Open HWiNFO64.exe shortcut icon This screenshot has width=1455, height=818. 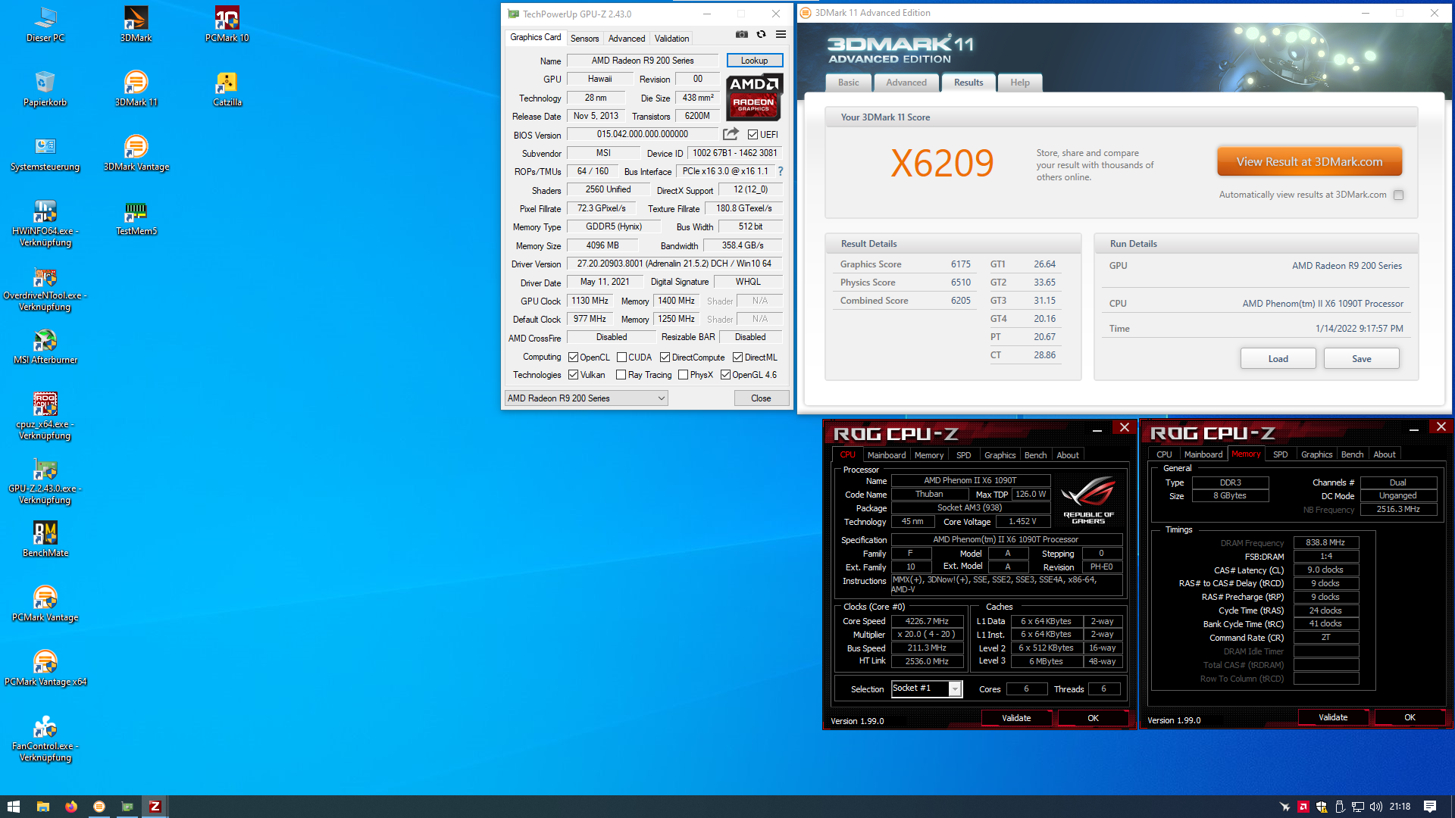click(45, 223)
